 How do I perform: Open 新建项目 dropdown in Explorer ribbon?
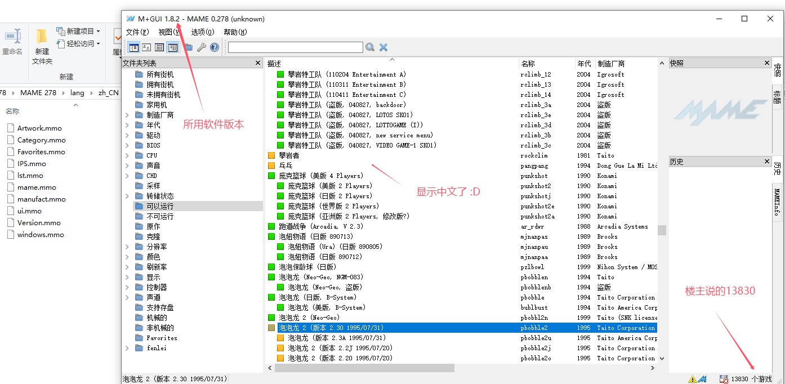(78, 31)
